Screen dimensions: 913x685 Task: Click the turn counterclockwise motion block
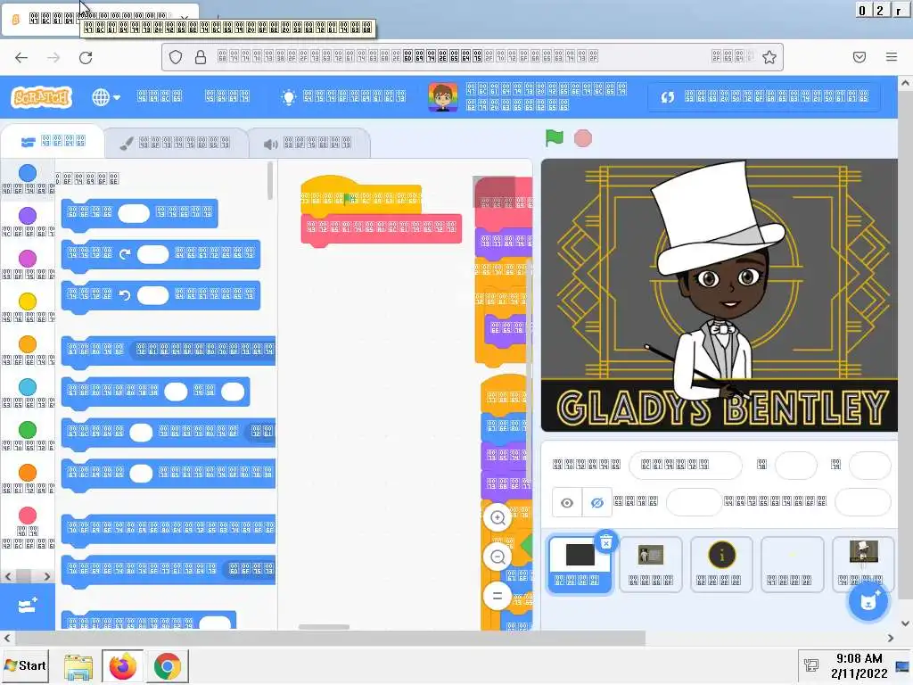click(160, 296)
